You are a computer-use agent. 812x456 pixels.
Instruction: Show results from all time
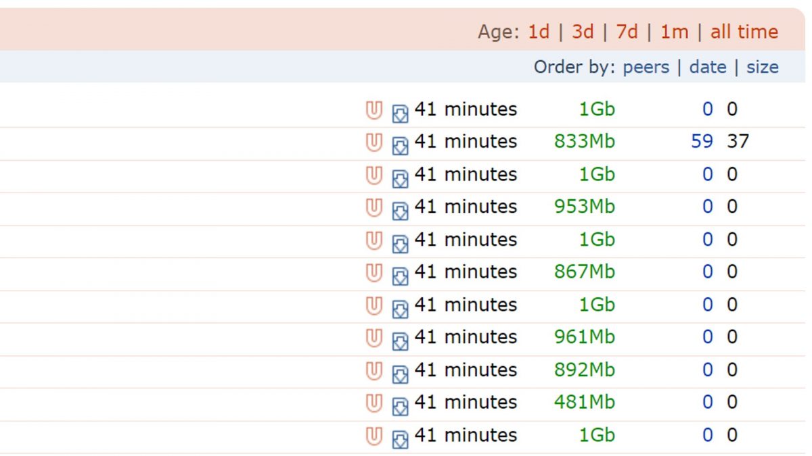coord(744,32)
